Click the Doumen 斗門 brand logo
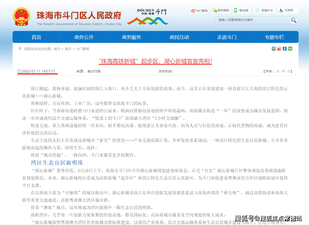The height and width of the screenshot is (225, 309). click(147, 16)
